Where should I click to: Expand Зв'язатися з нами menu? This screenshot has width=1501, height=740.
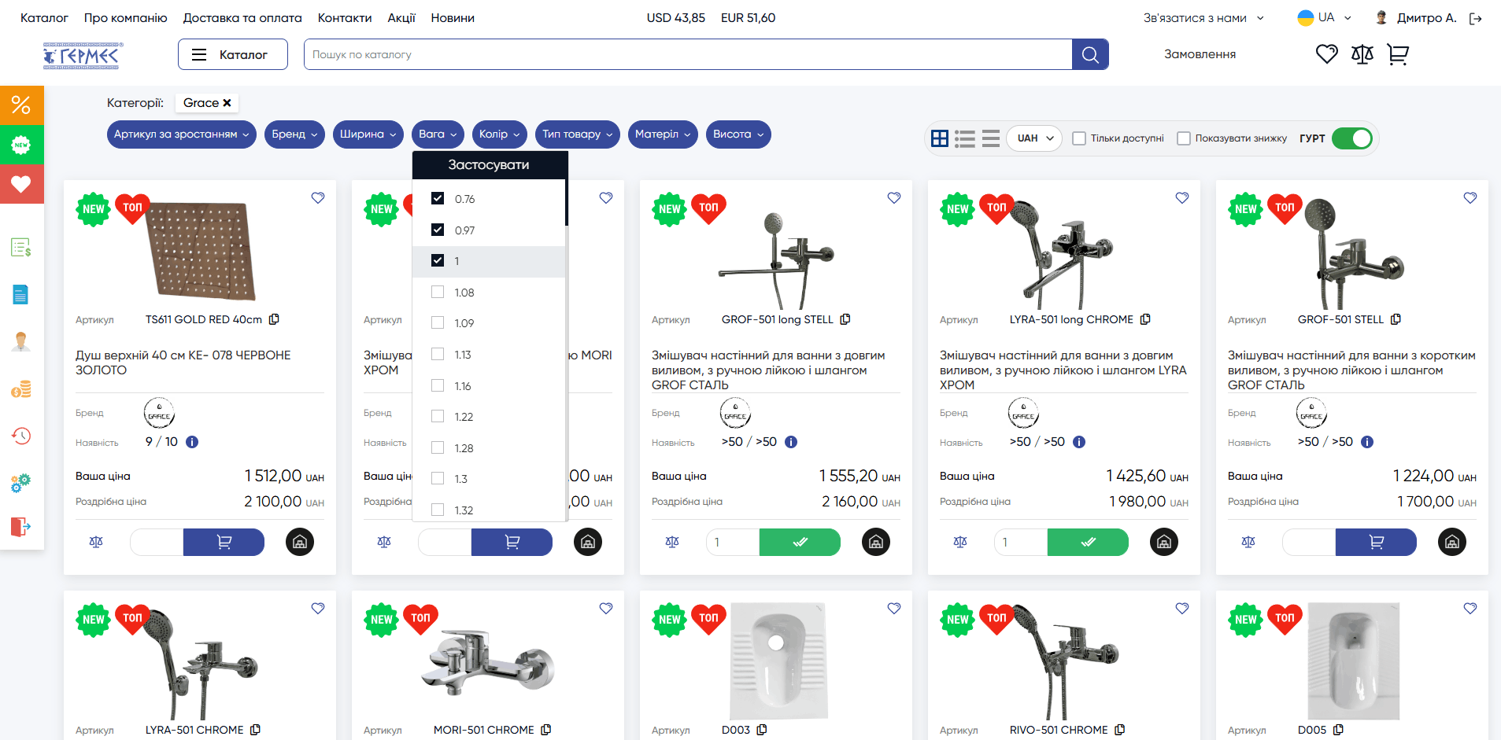[1203, 18]
